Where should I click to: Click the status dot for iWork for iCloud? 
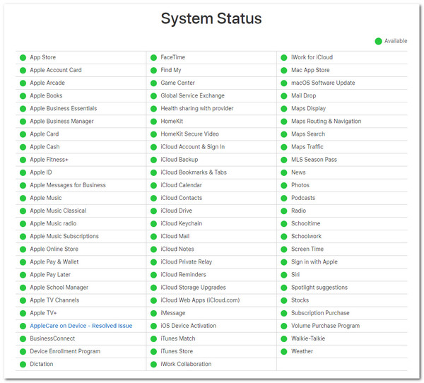(284, 58)
